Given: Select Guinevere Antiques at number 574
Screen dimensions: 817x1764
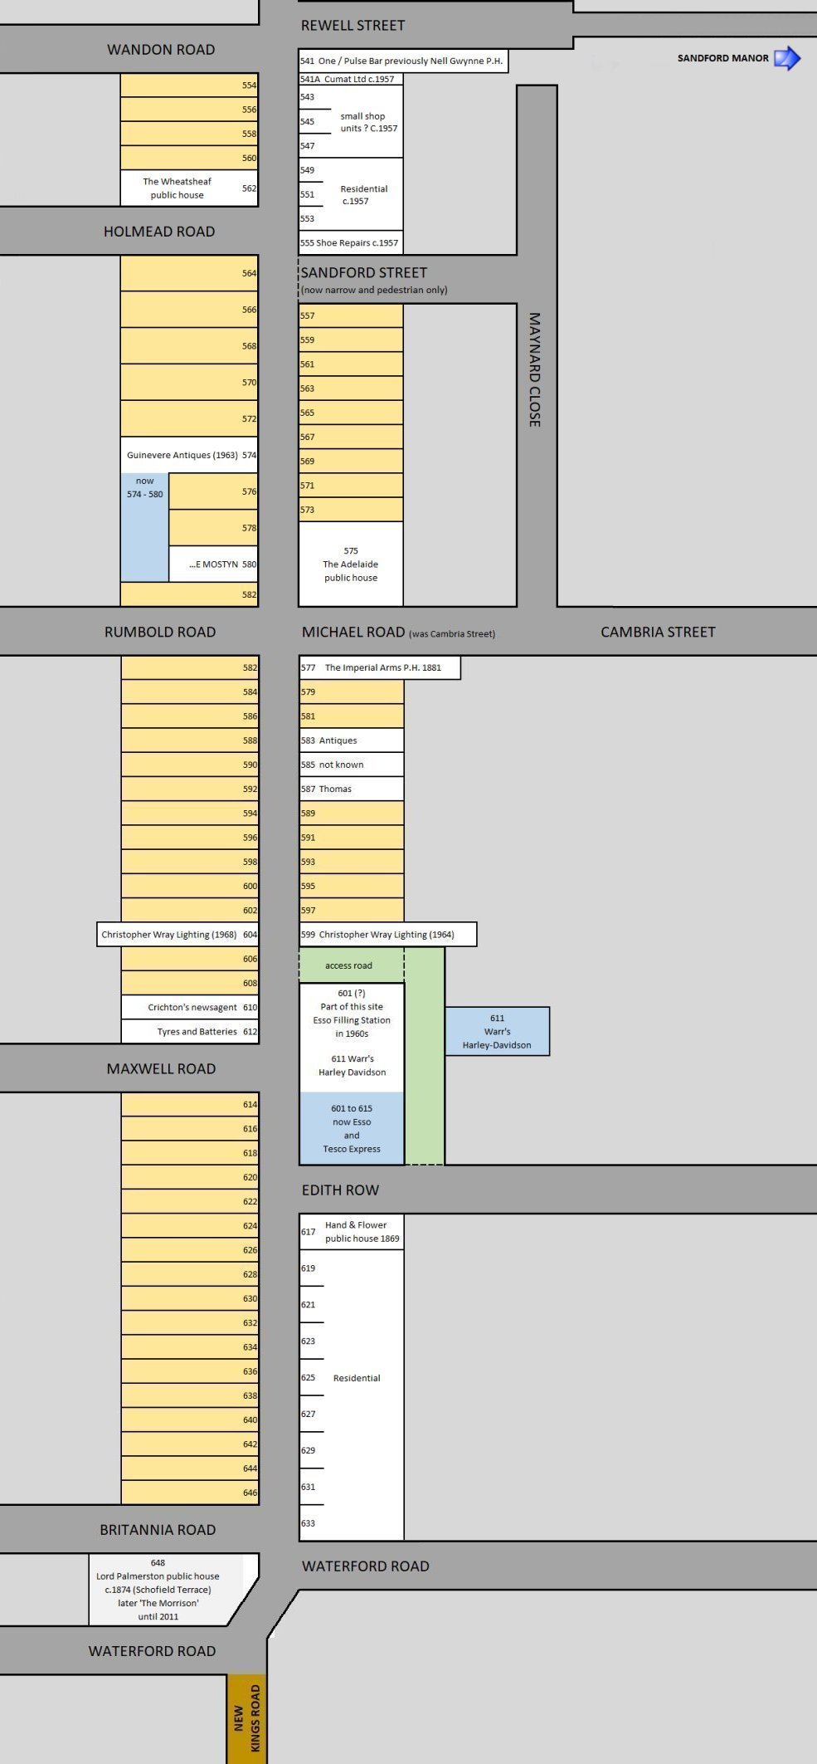Looking at the screenshot, I should click(188, 455).
